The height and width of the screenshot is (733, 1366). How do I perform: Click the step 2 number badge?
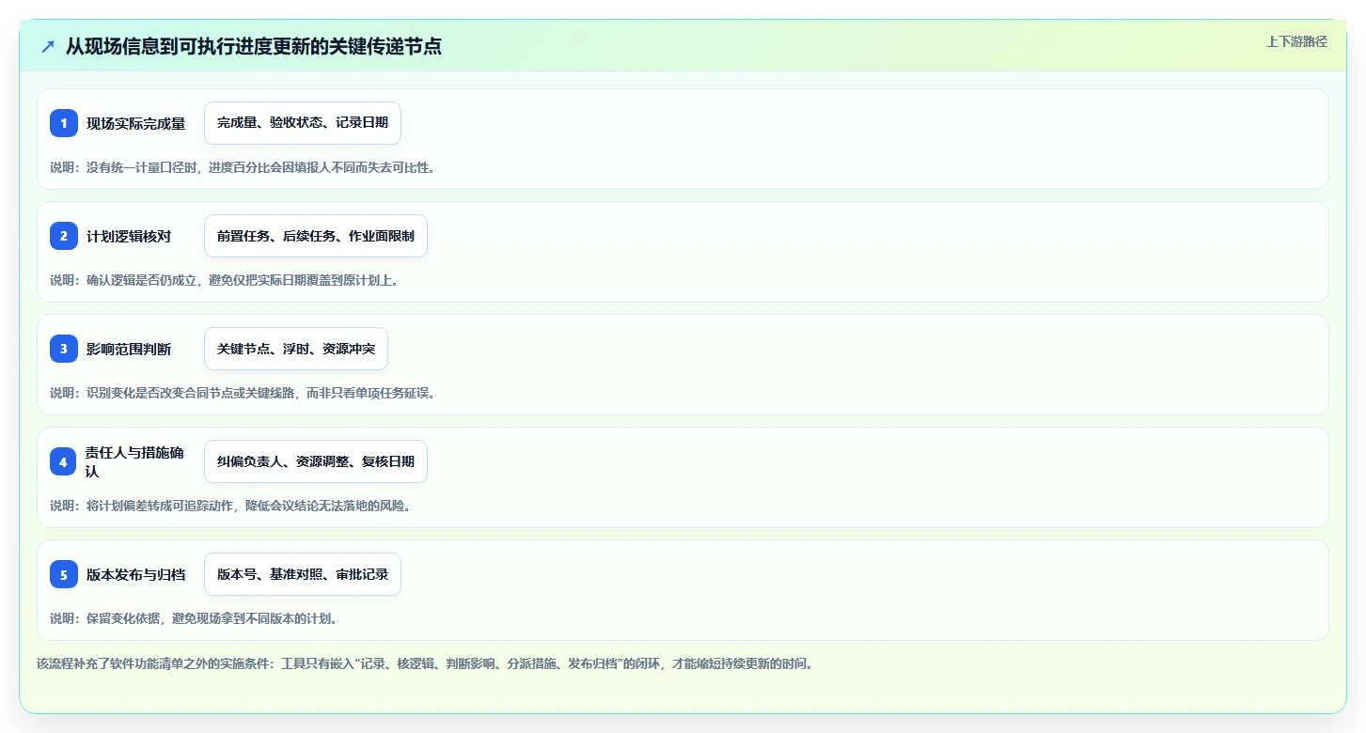pyautogui.click(x=64, y=236)
